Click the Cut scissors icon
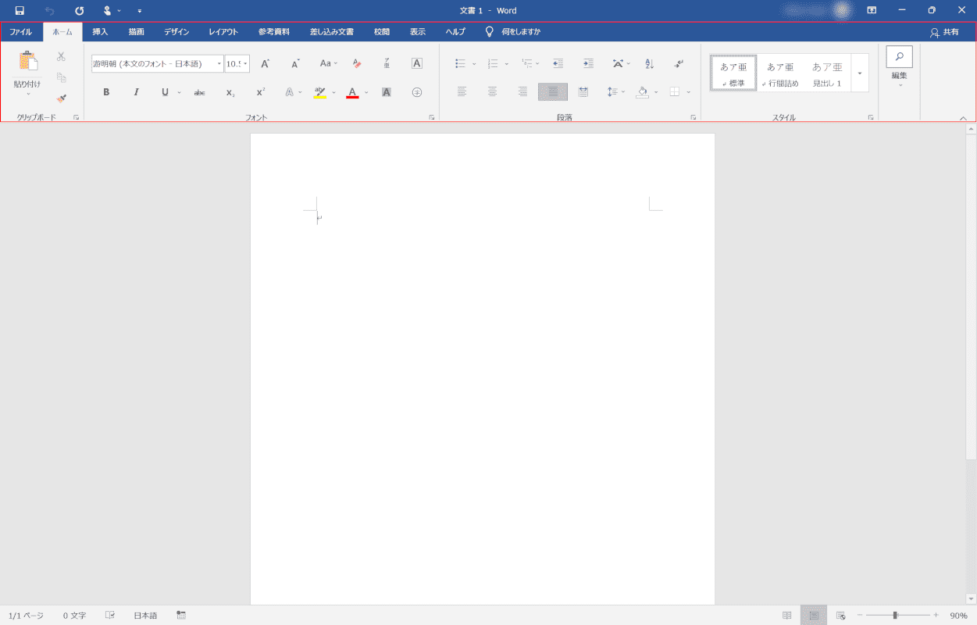 (61, 56)
